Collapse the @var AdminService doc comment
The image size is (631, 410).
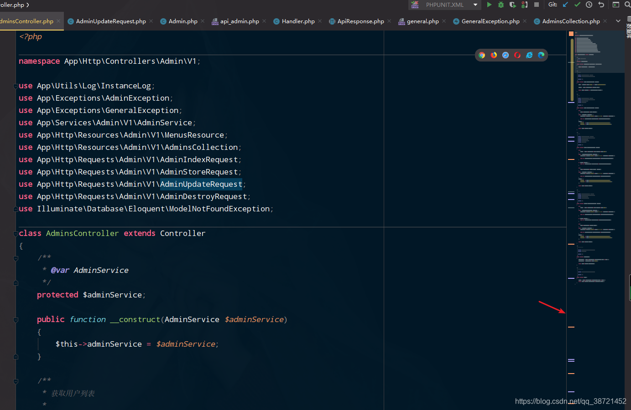[x=16, y=258]
